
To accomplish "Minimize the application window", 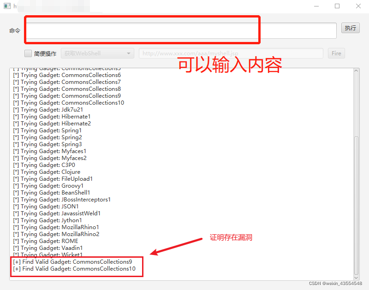I will [x=316, y=6].
